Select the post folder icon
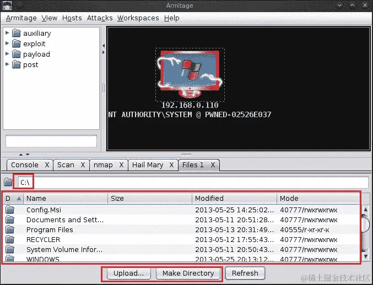The image size is (373, 285). [x=16, y=64]
